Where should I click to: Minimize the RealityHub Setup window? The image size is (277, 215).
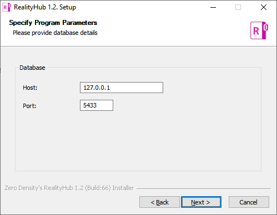click(213, 7)
